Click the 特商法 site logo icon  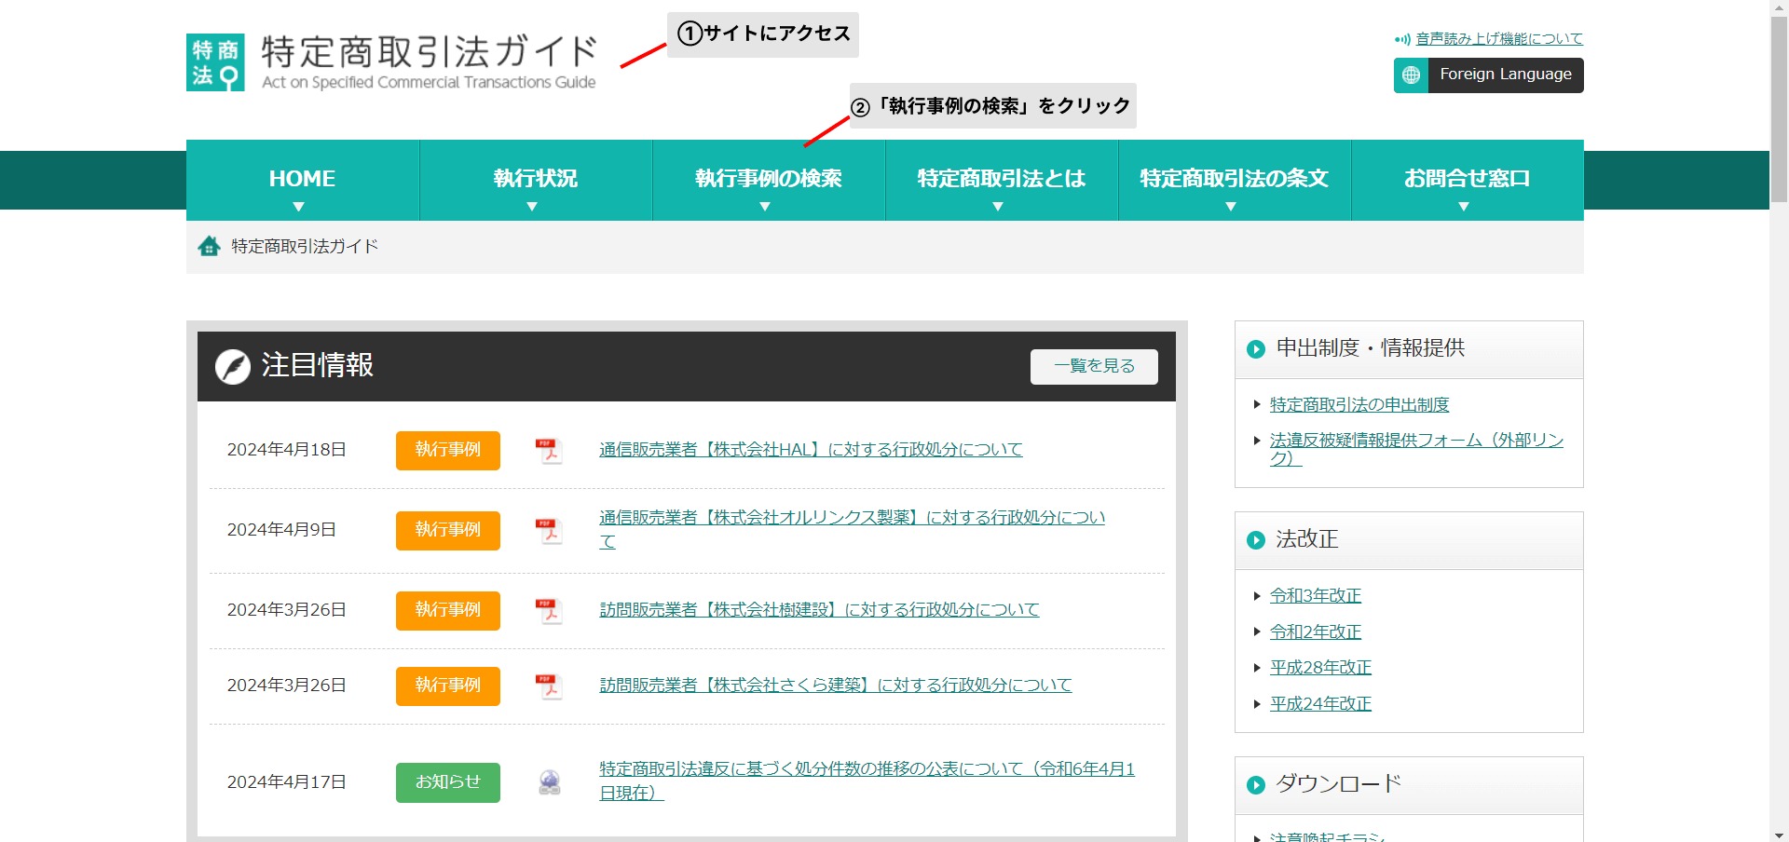click(x=215, y=62)
